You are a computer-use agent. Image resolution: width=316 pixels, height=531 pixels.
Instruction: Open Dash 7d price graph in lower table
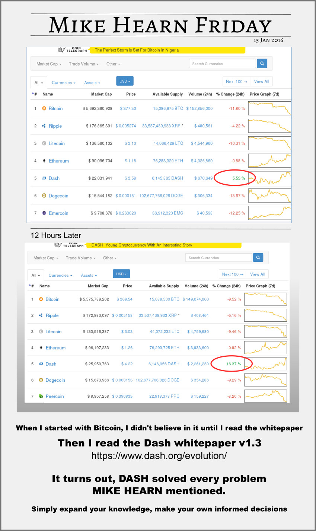(x=265, y=364)
